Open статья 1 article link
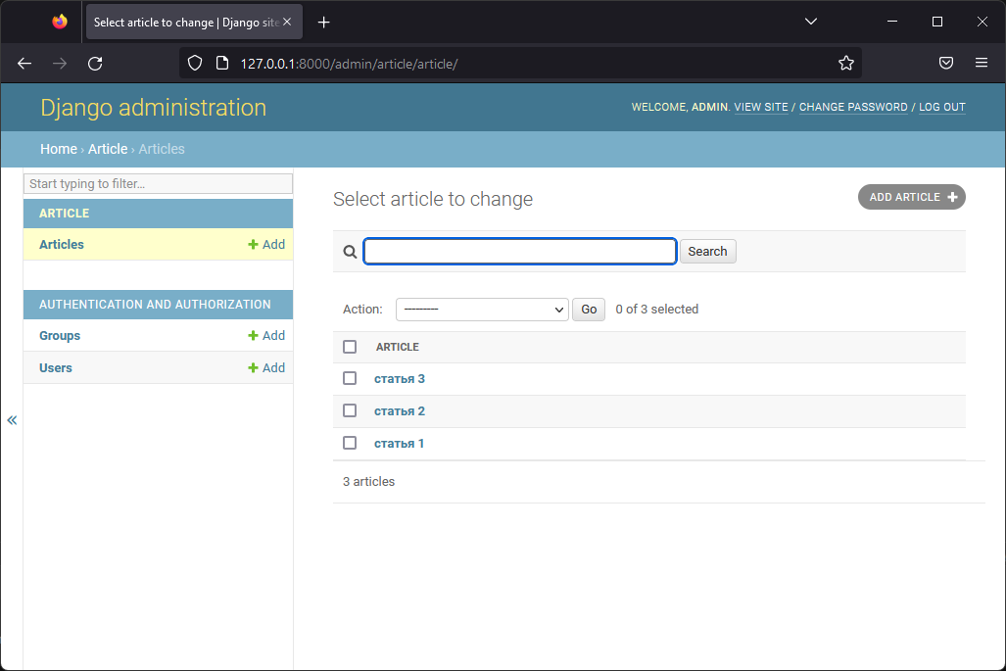Screen dimensions: 1006x671 (x=399, y=443)
